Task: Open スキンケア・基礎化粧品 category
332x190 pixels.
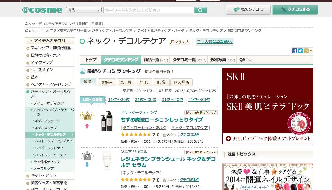Action: (50, 48)
